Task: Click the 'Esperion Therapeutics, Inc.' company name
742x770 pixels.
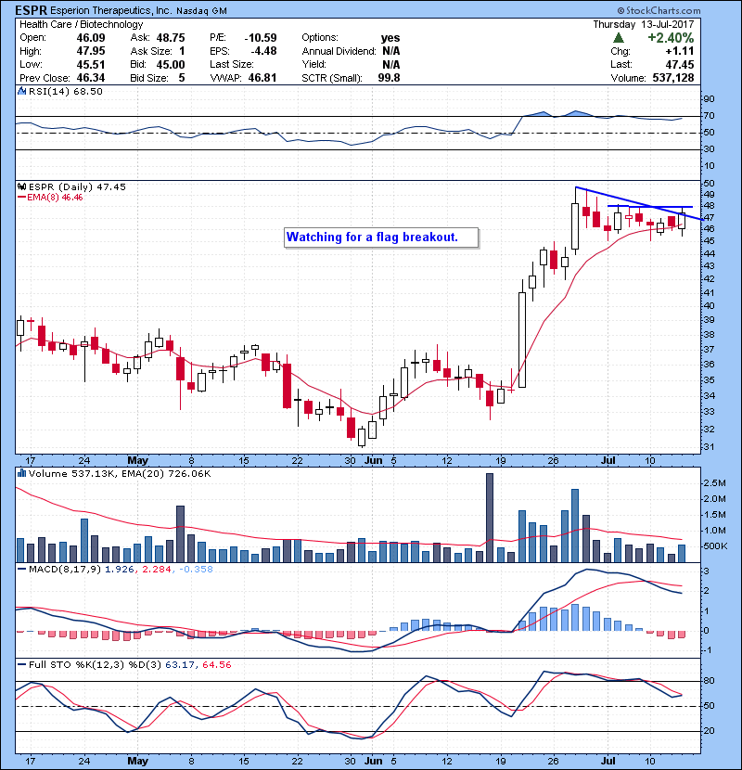Action: point(111,10)
